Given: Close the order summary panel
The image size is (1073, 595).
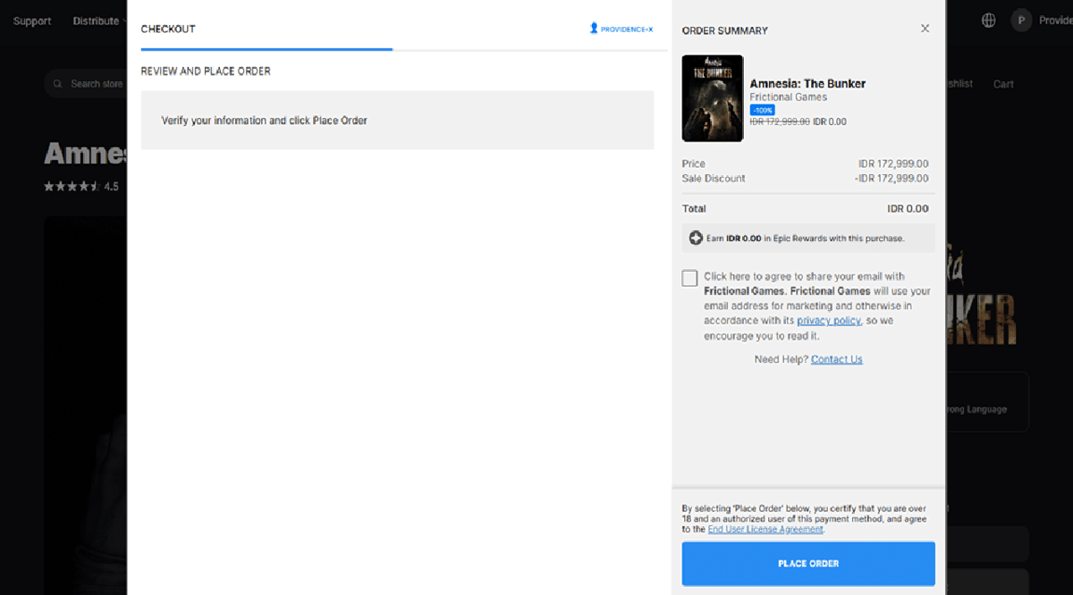Looking at the screenshot, I should [925, 29].
